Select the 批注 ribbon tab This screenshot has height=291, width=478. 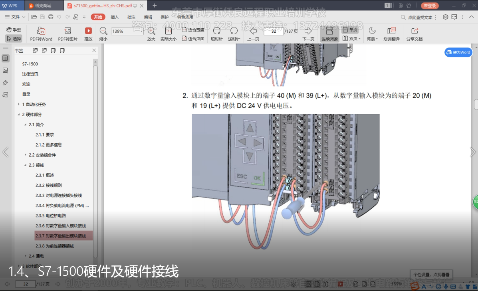131,17
